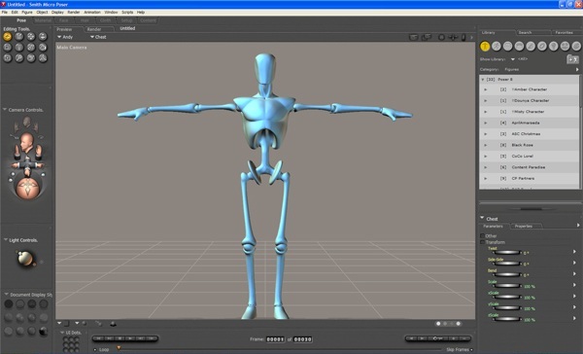This screenshot has height=354, width=583.
Task: Open the Animation menu
Action: coord(92,13)
